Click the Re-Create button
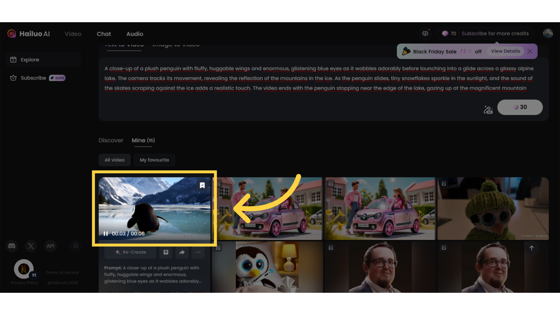This screenshot has width=560, height=315. [x=130, y=252]
